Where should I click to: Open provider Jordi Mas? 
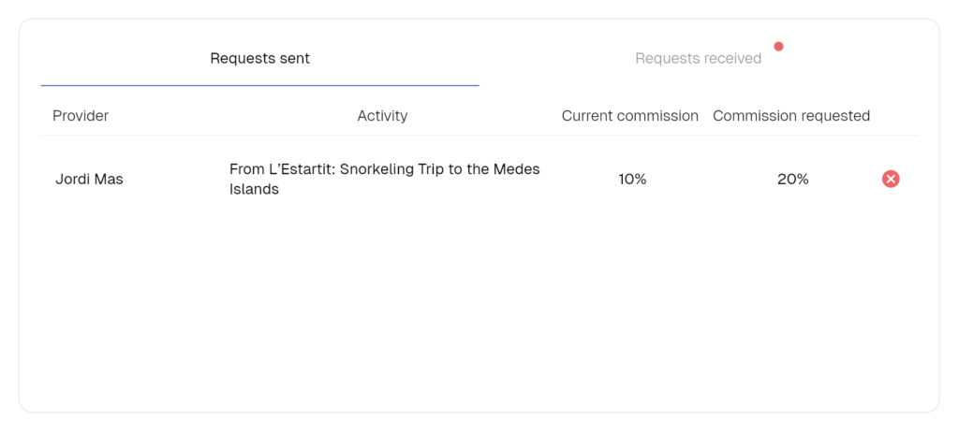[89, 180]
